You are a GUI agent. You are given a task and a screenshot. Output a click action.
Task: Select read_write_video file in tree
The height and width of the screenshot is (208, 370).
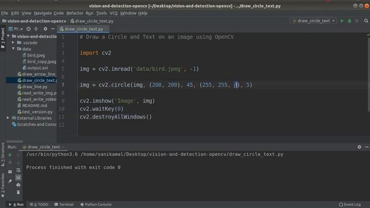point(37,99)
